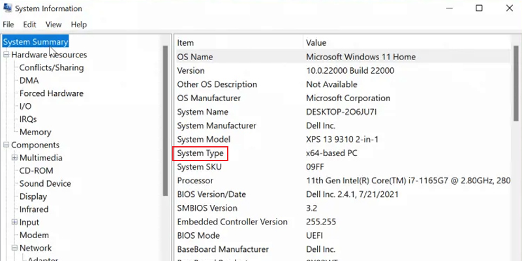The height and width of the screenshot is (261, 522).
Task: Collapse the Hardware Resources node
Action: click(x=6, y=55)
